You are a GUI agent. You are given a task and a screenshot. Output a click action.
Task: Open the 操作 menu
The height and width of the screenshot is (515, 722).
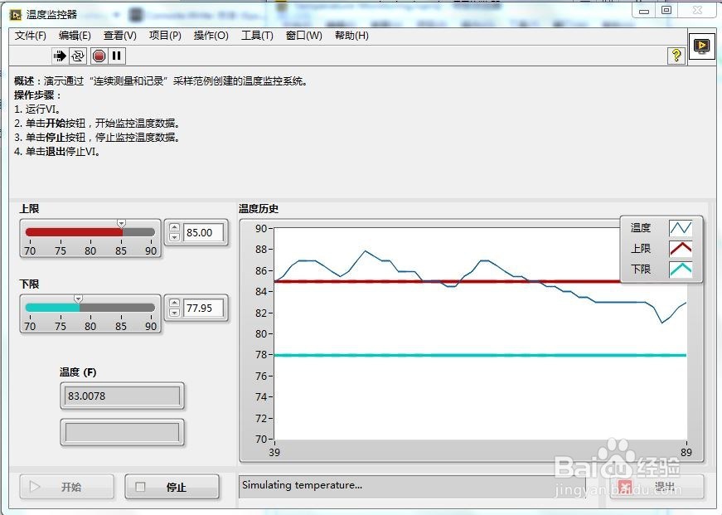[x=211, y=36]
